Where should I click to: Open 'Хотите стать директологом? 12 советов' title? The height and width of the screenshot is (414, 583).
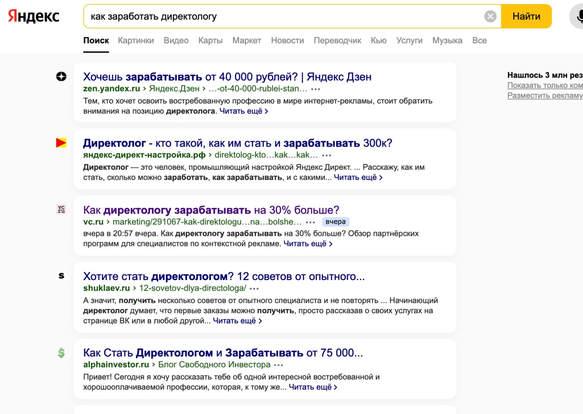(x=224, y=276)
